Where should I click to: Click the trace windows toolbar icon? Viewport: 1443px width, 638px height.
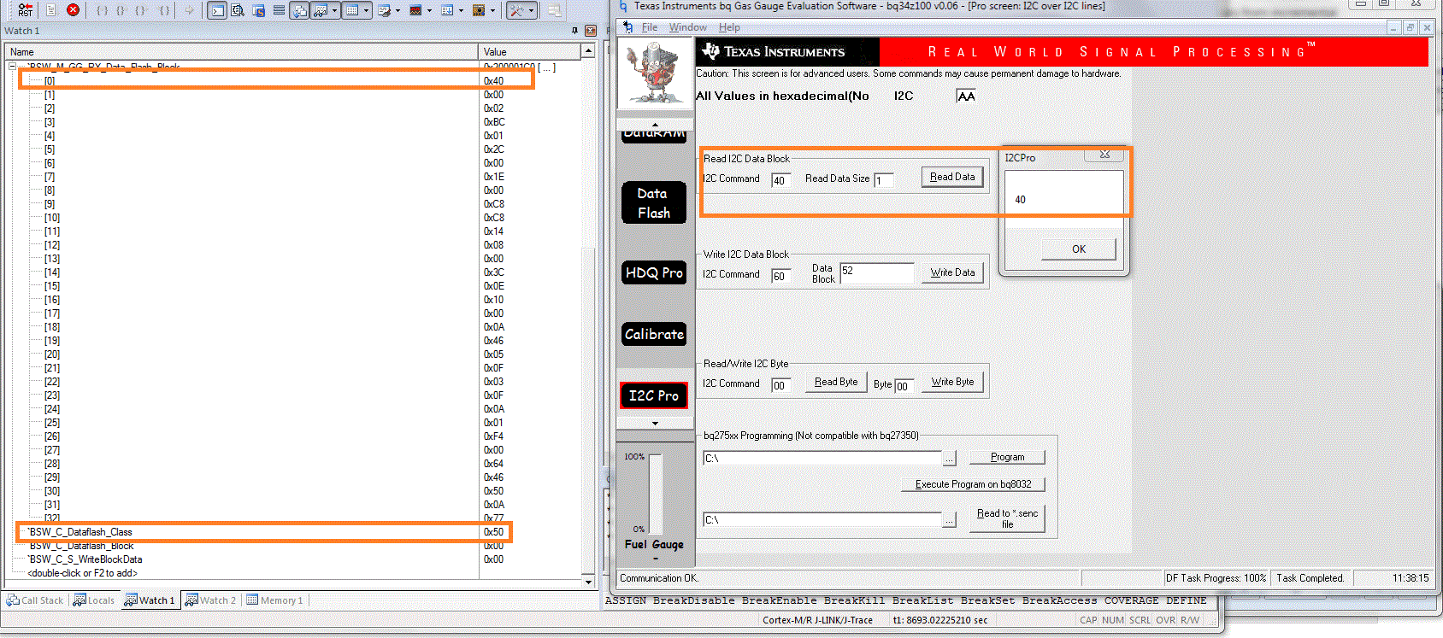coord(447,10)
